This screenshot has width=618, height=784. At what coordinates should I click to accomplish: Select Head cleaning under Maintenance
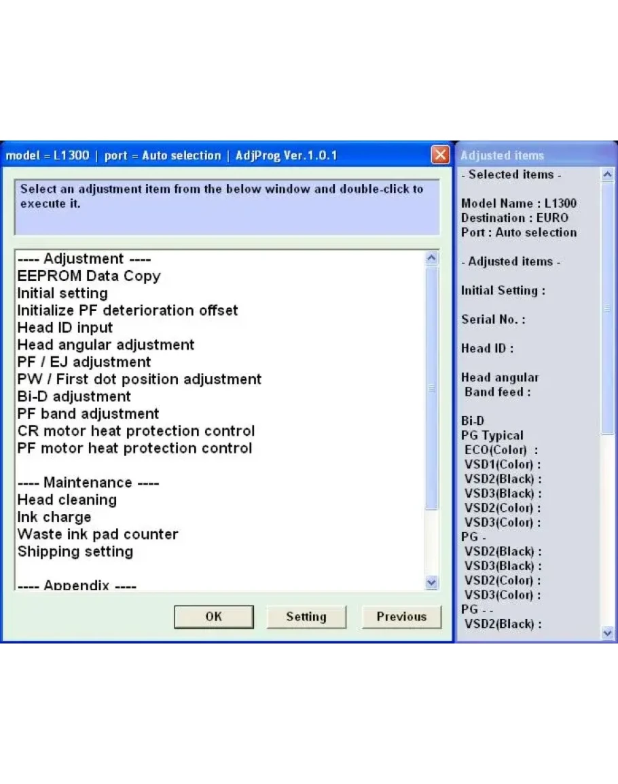click(67, 500)
